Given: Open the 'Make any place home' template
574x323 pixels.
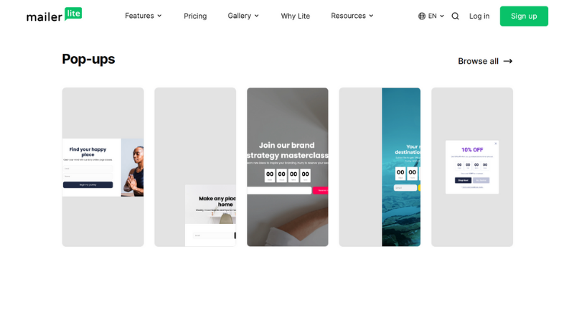Looking at the screenshot, I should (x=195, y=167).
